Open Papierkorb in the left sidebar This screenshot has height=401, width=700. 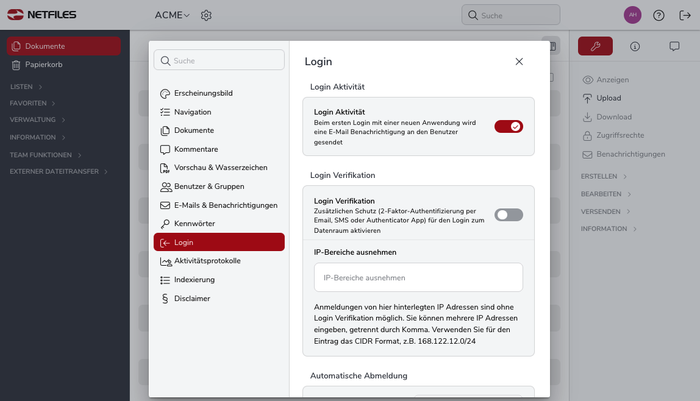[43, 65]
